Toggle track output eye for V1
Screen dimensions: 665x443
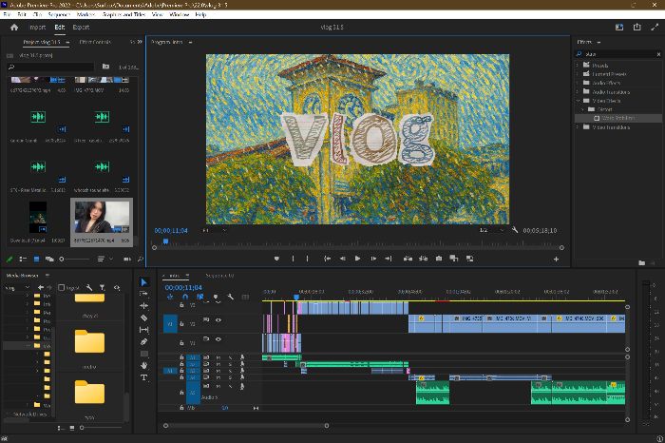click(x=218, y=339)
